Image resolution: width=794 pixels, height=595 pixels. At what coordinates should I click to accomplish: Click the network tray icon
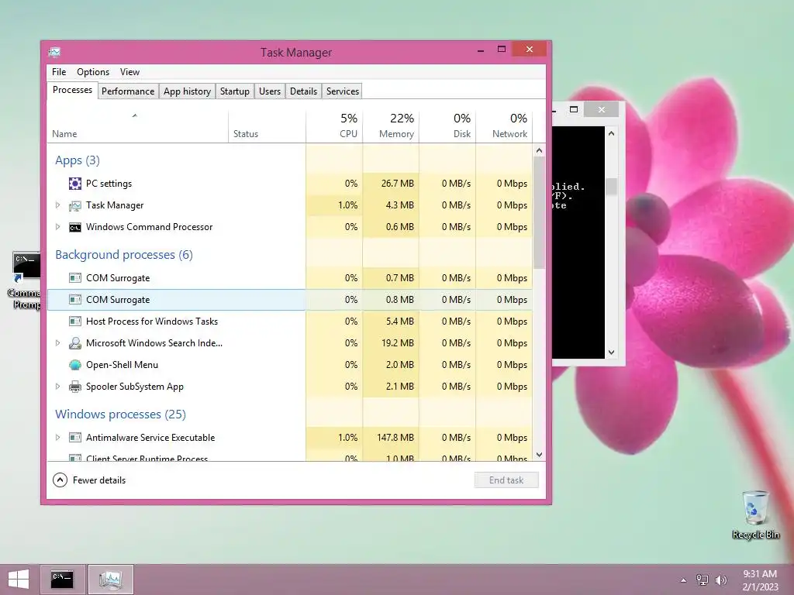(x=703, y=580)
